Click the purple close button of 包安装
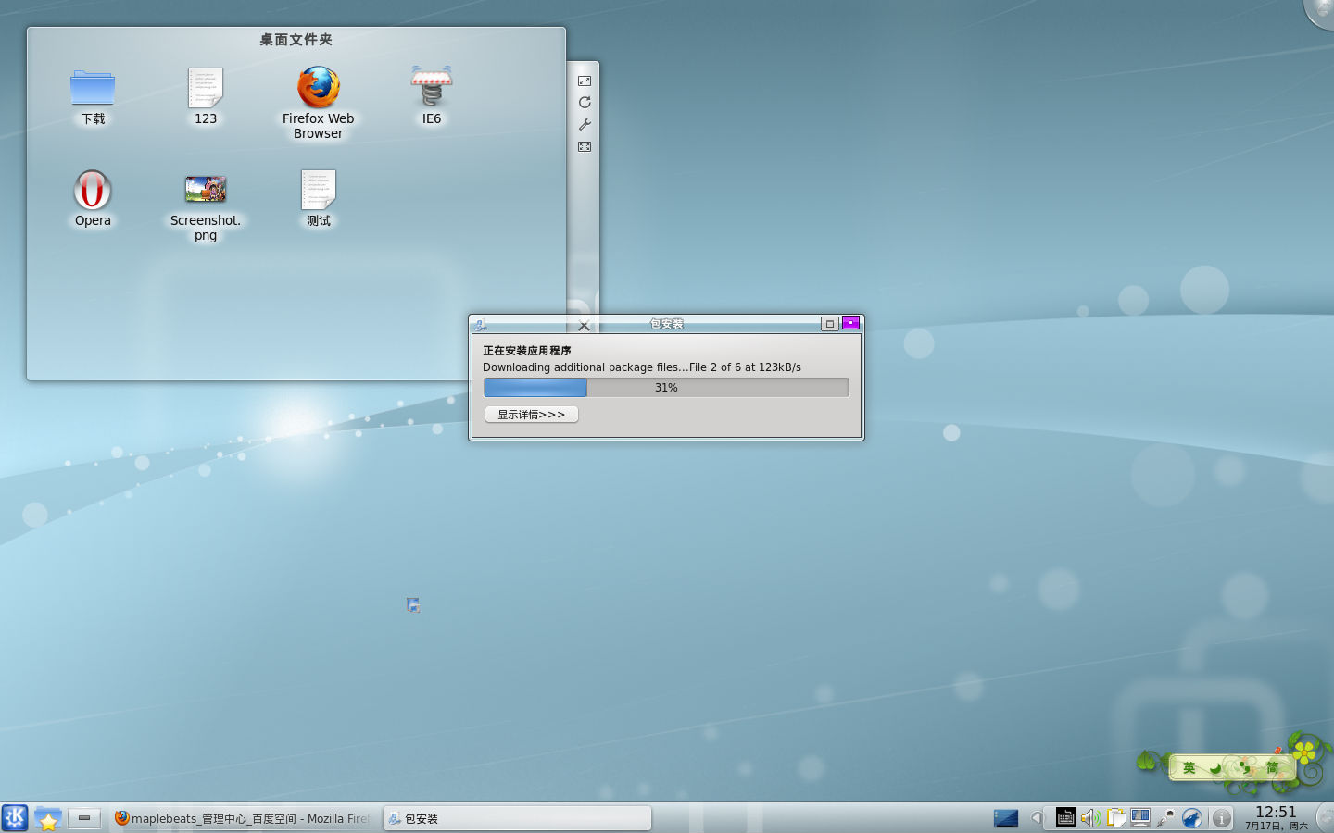 pyautogui.click(x=850, y=323)
